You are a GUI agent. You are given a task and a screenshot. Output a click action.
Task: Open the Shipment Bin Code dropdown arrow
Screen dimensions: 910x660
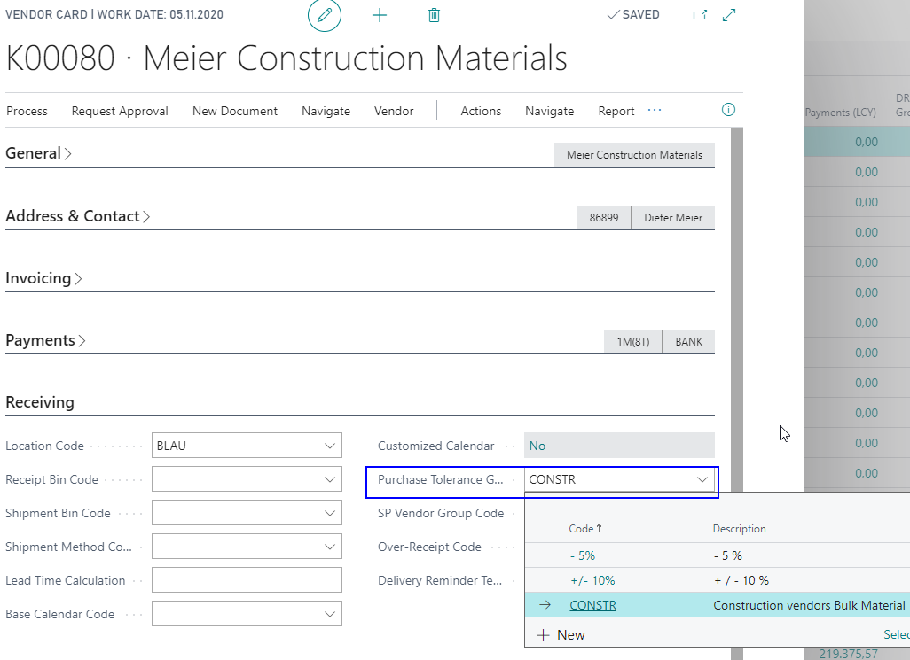coord(330,513)
